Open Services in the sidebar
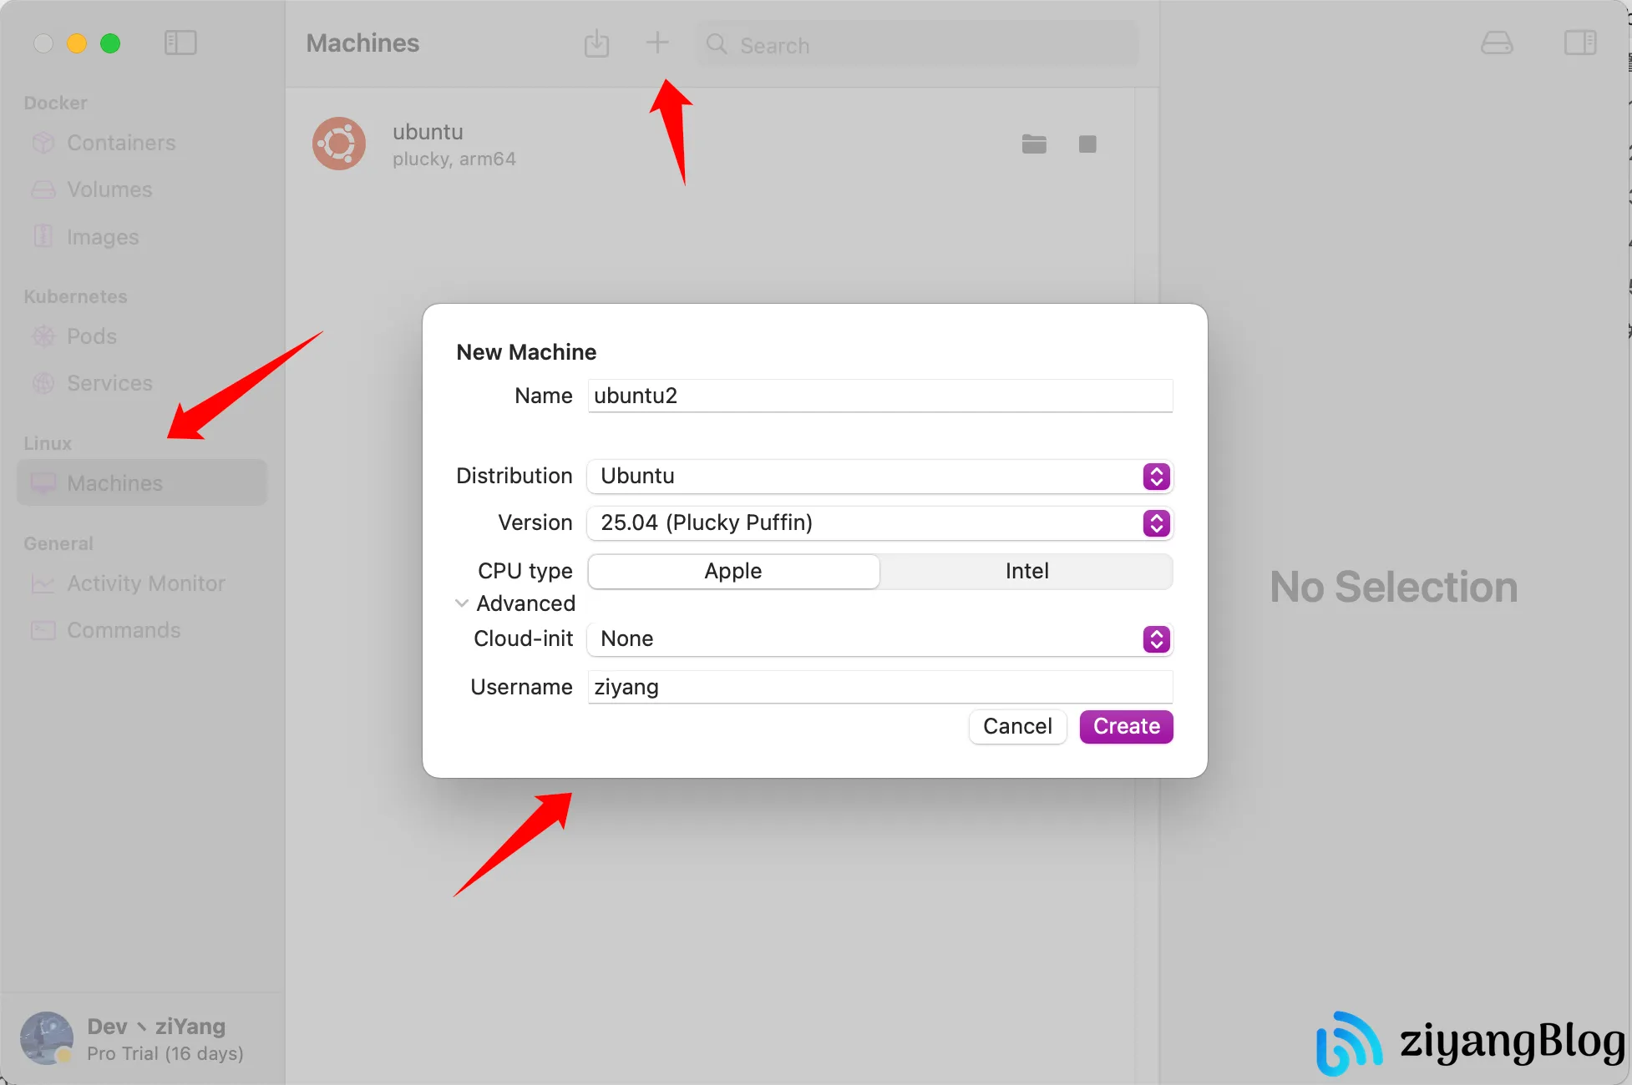 (142, 383)
